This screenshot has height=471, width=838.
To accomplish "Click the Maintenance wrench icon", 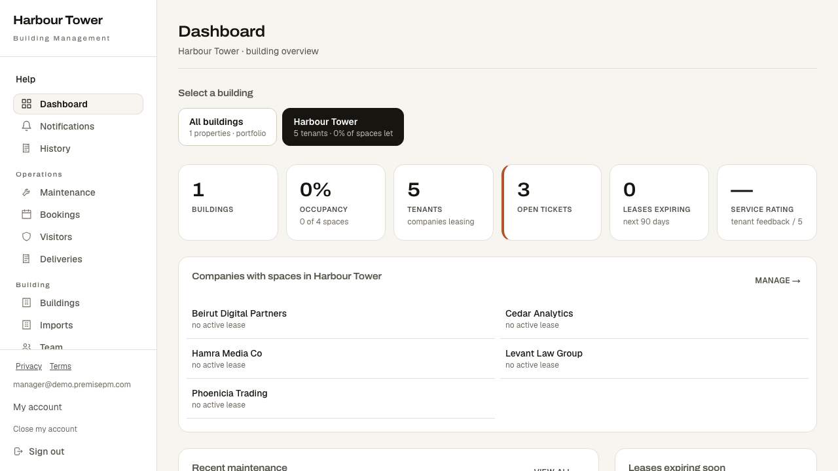I will (x=26, y=192).
